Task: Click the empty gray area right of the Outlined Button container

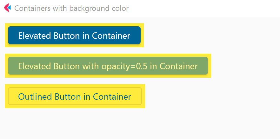Action: click(210, 96)
